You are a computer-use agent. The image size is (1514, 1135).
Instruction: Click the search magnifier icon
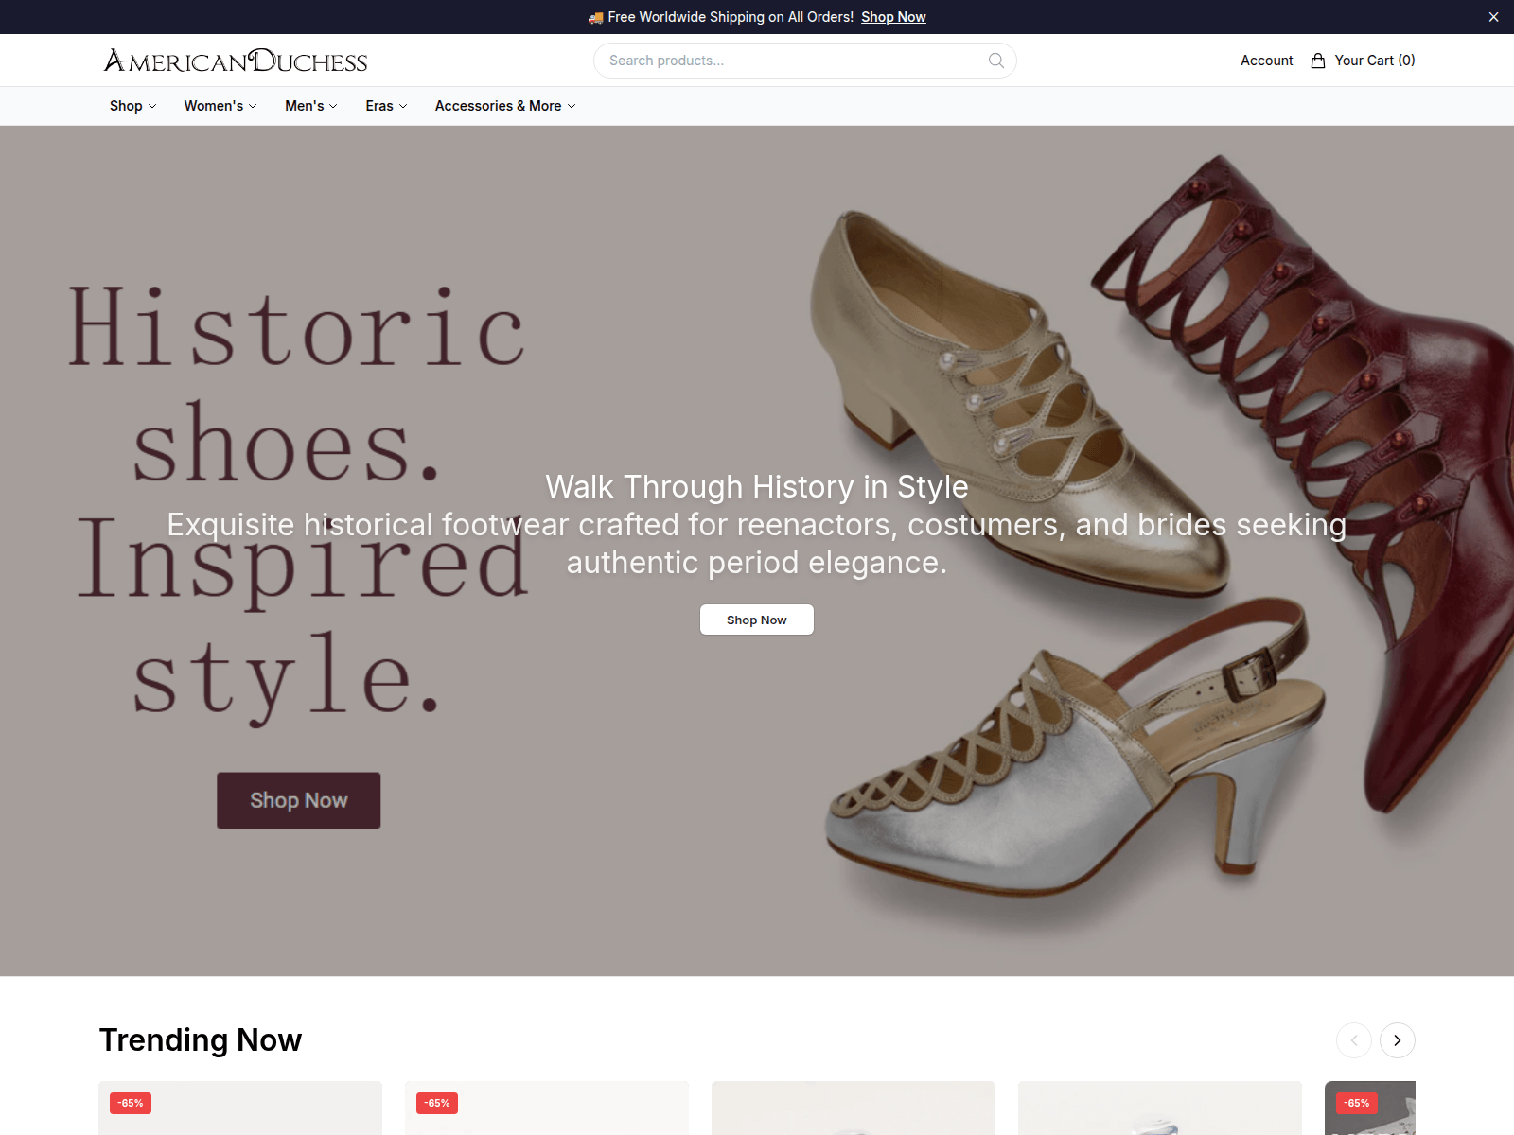(995, 61)
